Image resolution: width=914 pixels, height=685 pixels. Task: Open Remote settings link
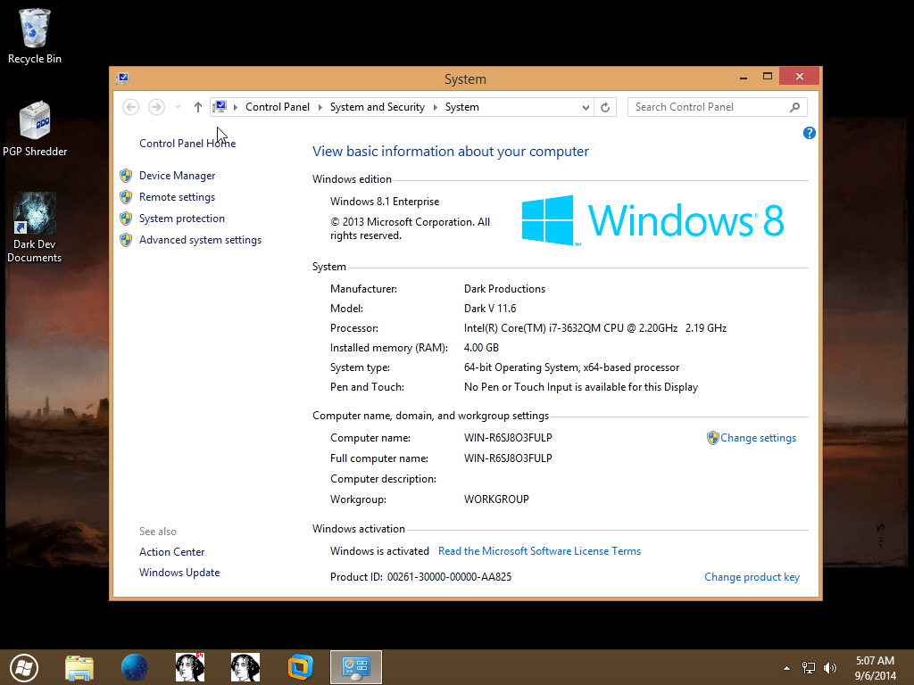point(177,197)
